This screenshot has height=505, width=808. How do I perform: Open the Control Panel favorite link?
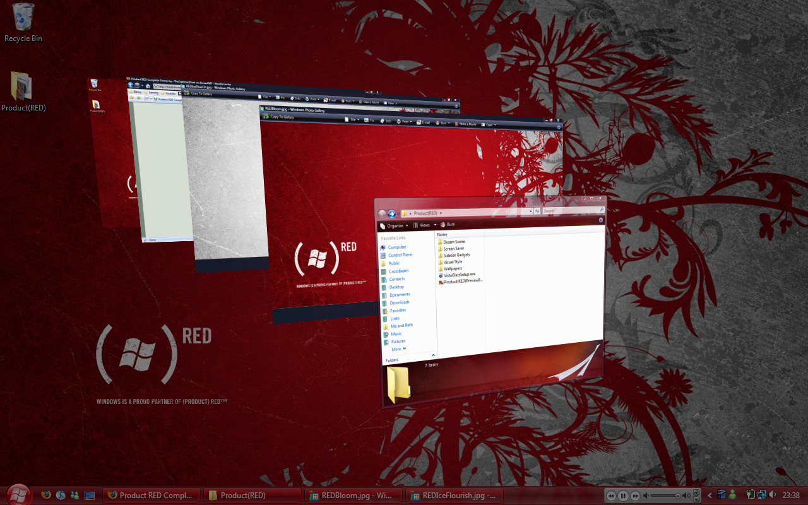coord(401,255)
